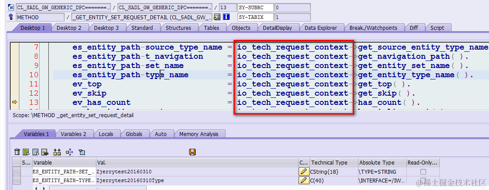
Task: Click the grey table tool, third in variables toolbar
Action: [35, 152]
